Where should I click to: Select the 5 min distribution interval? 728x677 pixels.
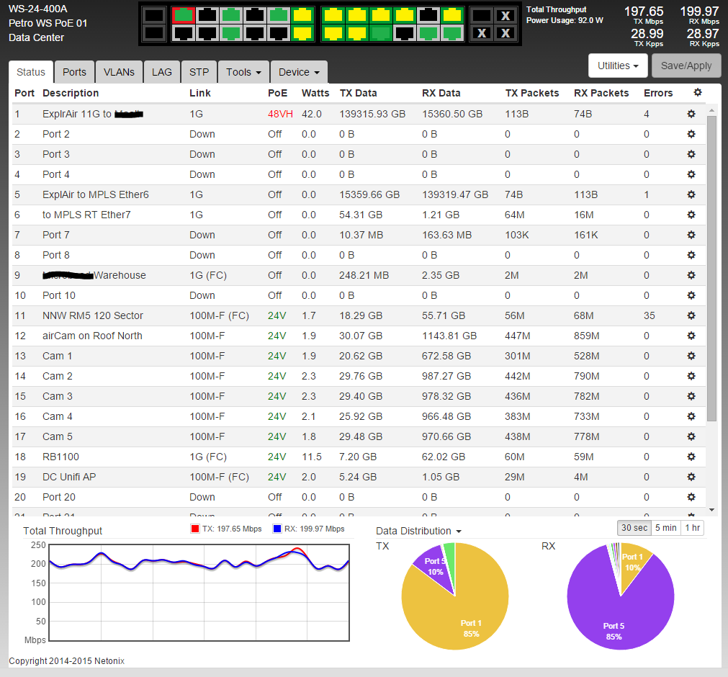pos(665,528)
